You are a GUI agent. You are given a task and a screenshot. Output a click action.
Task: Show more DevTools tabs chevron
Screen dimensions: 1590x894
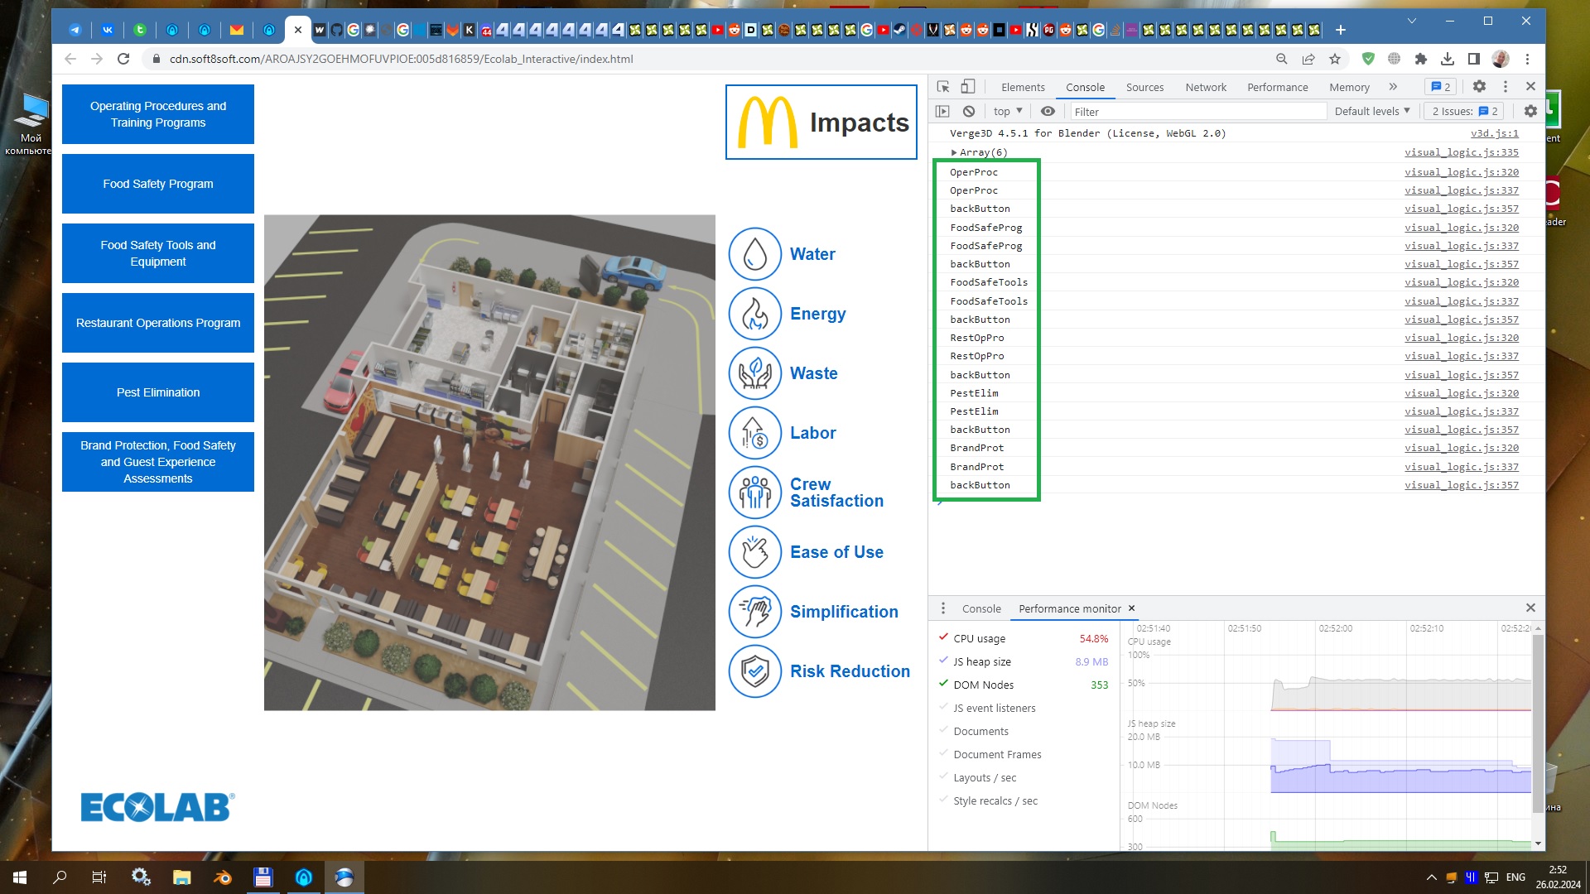(x=1393, y=87)
